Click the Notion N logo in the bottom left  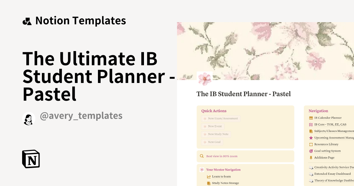(x=31, y=159)
